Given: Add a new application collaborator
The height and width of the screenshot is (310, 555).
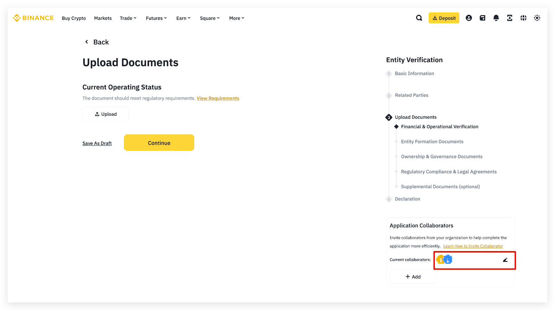Looking at the screenshot, I should pyautogui.click(x=413, y=277).
